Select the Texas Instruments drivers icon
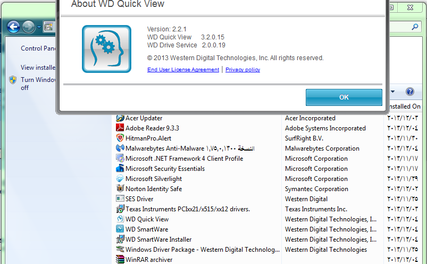This screenshot has height=264, width=427. [120, 209]
